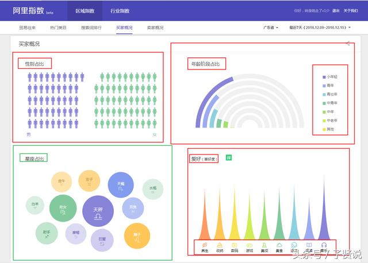The height and width of the screenshot is (263, 368).
Task: Click the 养生 hobby icon
Action: point(205,245)
